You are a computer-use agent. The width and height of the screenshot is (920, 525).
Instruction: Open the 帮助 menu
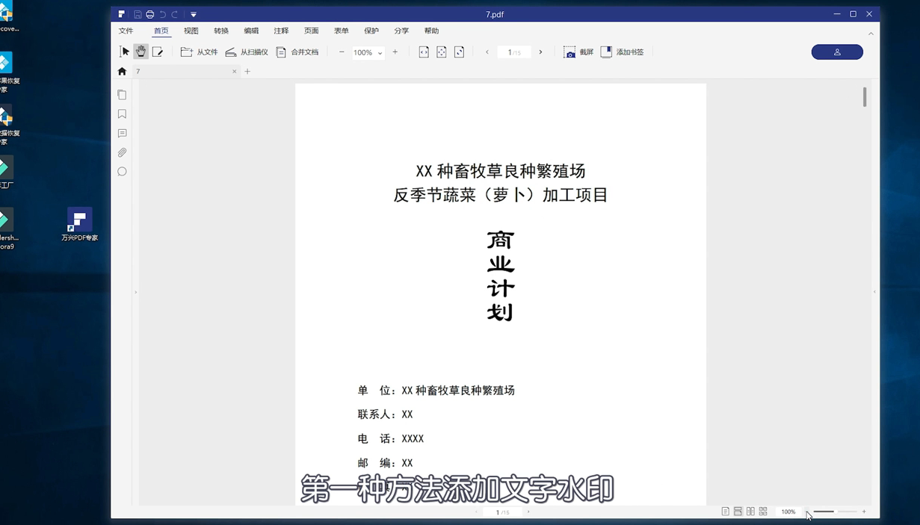(431, 31)
